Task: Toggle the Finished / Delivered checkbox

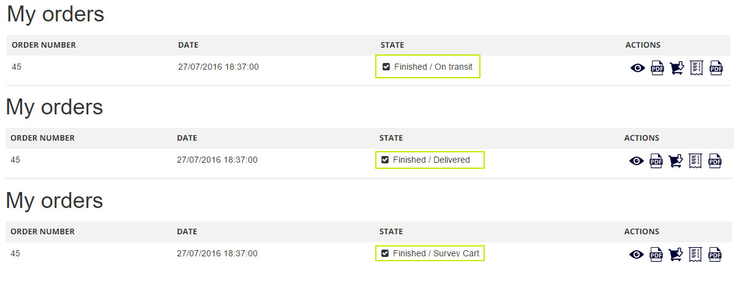Action: click(x=385, y=160)
